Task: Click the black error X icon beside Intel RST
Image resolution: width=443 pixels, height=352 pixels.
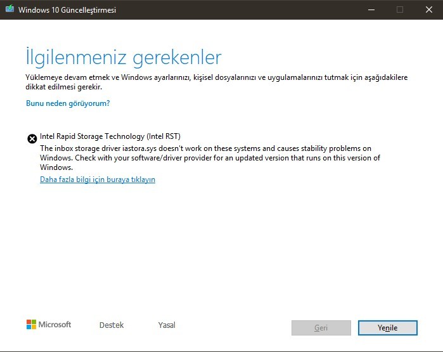Action: (x=32, y=139)
